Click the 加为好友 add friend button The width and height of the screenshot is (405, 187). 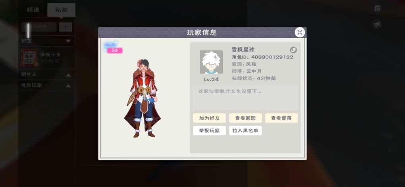coord(210,118)
